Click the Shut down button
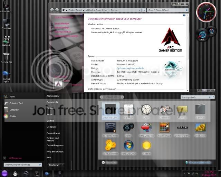The width and height of the screenshot is (221, 177). pyautogui.click(x=54, y=165)
